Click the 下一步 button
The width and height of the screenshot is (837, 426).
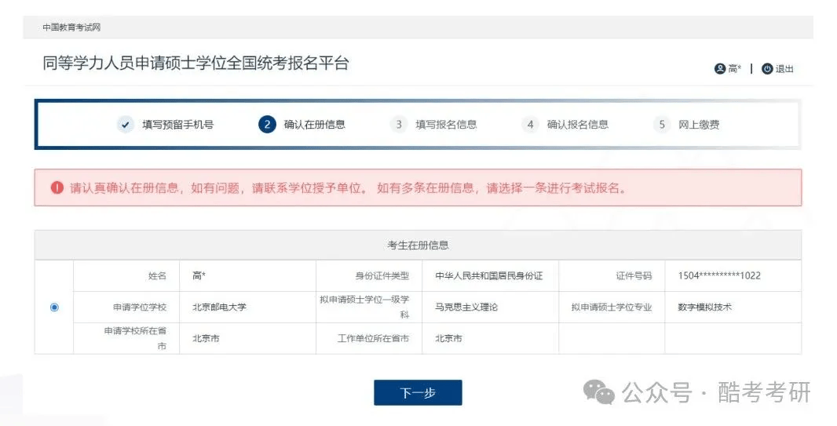pos(418,393)
